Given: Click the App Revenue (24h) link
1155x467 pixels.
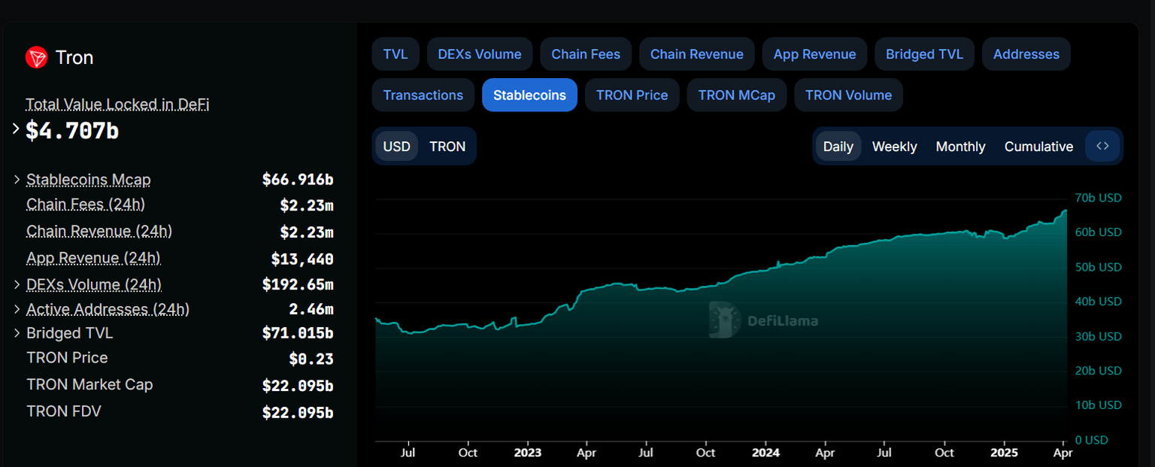Looking at the screenshot, I should coord(92,258).
